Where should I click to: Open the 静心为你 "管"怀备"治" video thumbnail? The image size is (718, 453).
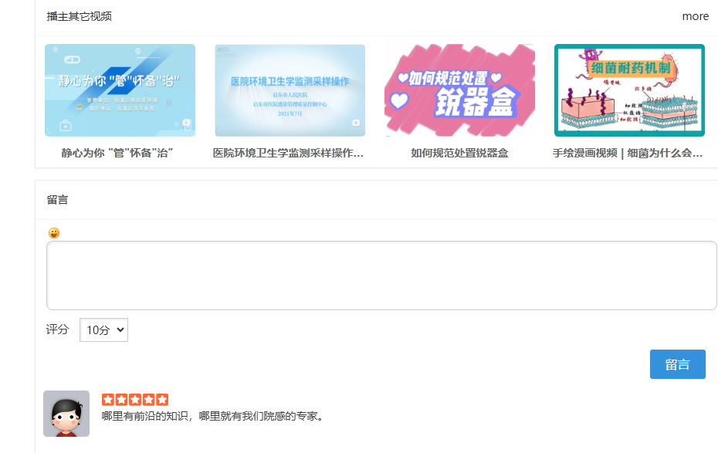point(120,90)
